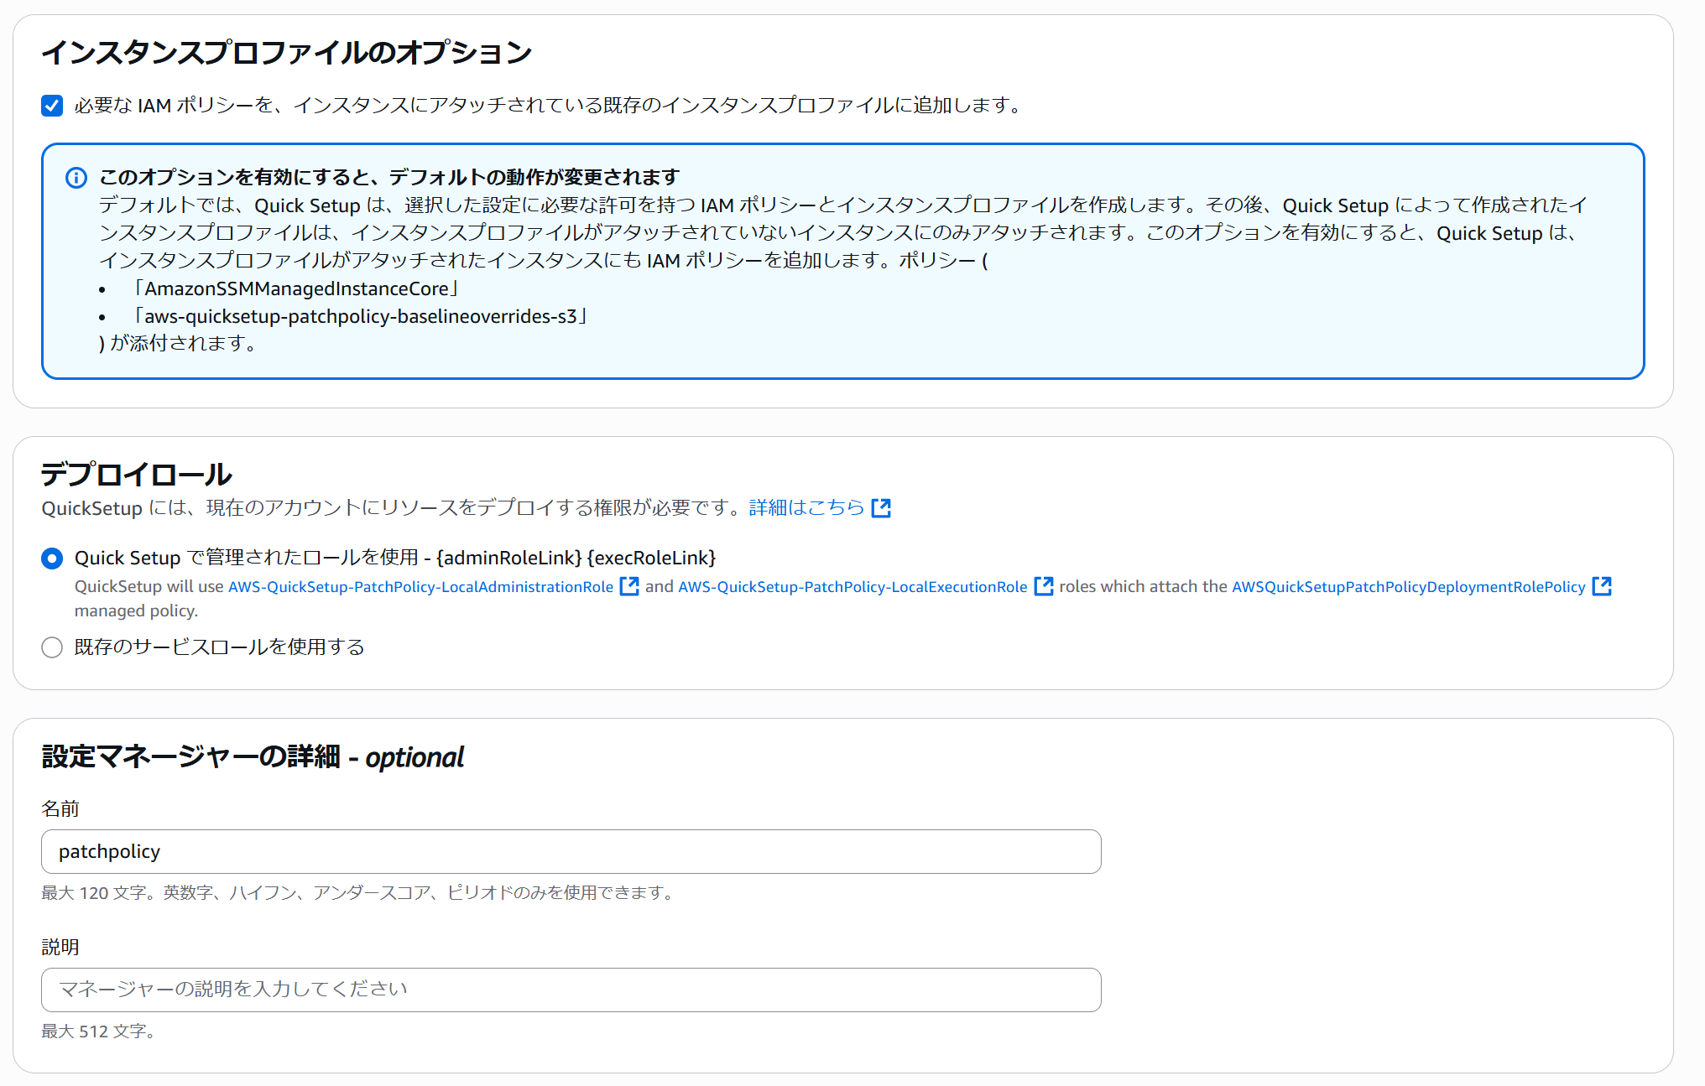Click the 説明 description input field
Image resolution: width=1705 pixels, height=1086 pixels.
pyautogui.click(x=571, y=990)
